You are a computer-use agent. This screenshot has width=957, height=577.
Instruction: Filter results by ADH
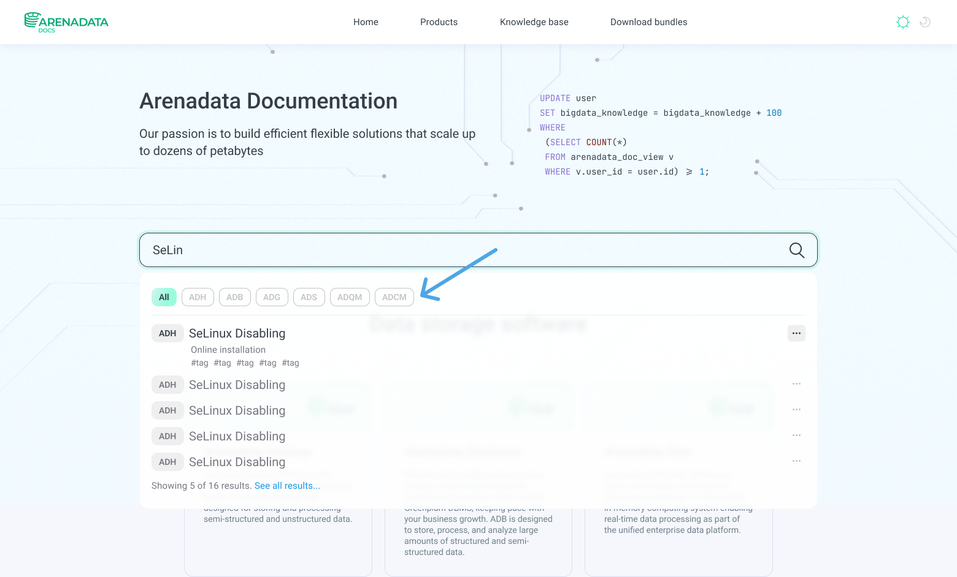pos(198,297)
